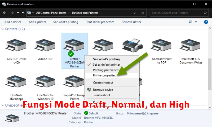Refresh the Devices and Printers view
The width and height of the screenshot is (212, 127).
click(143, 13)
